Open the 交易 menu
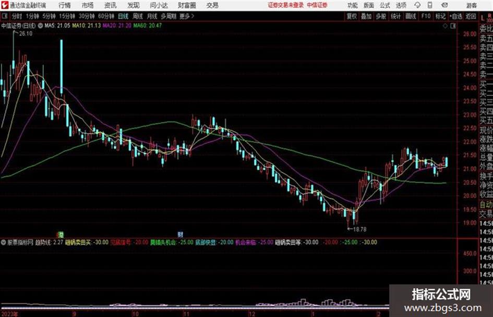The height and width of the screenshot is (317, 493). [x=212, y=5]
